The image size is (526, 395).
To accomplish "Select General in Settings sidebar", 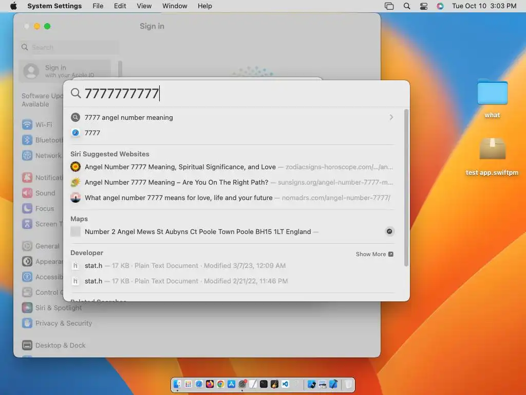I will tap(41, 246).
